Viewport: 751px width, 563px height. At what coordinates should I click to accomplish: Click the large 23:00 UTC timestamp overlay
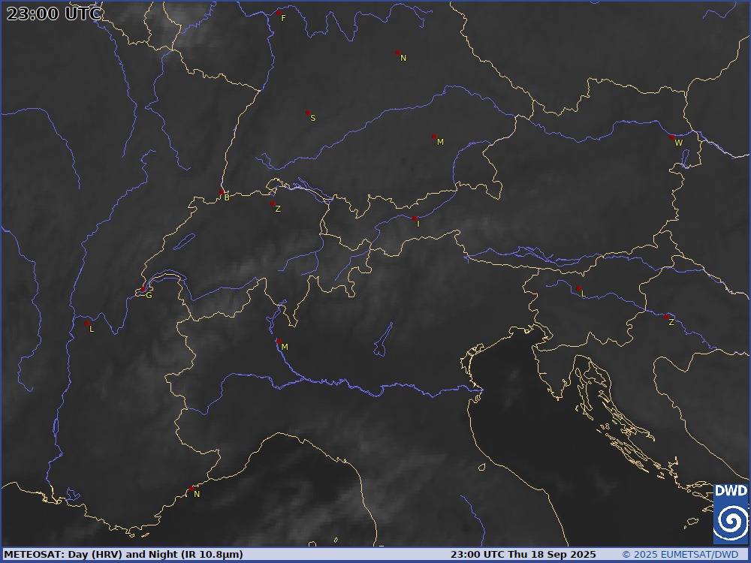(x=53, y=14)
